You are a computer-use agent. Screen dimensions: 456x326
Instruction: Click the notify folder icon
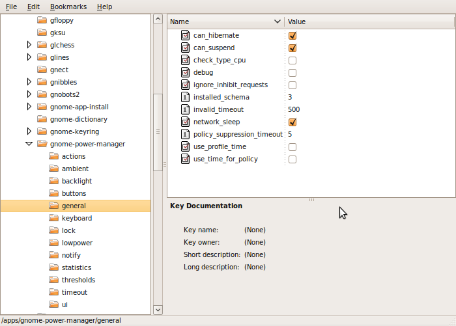[54, 255]
